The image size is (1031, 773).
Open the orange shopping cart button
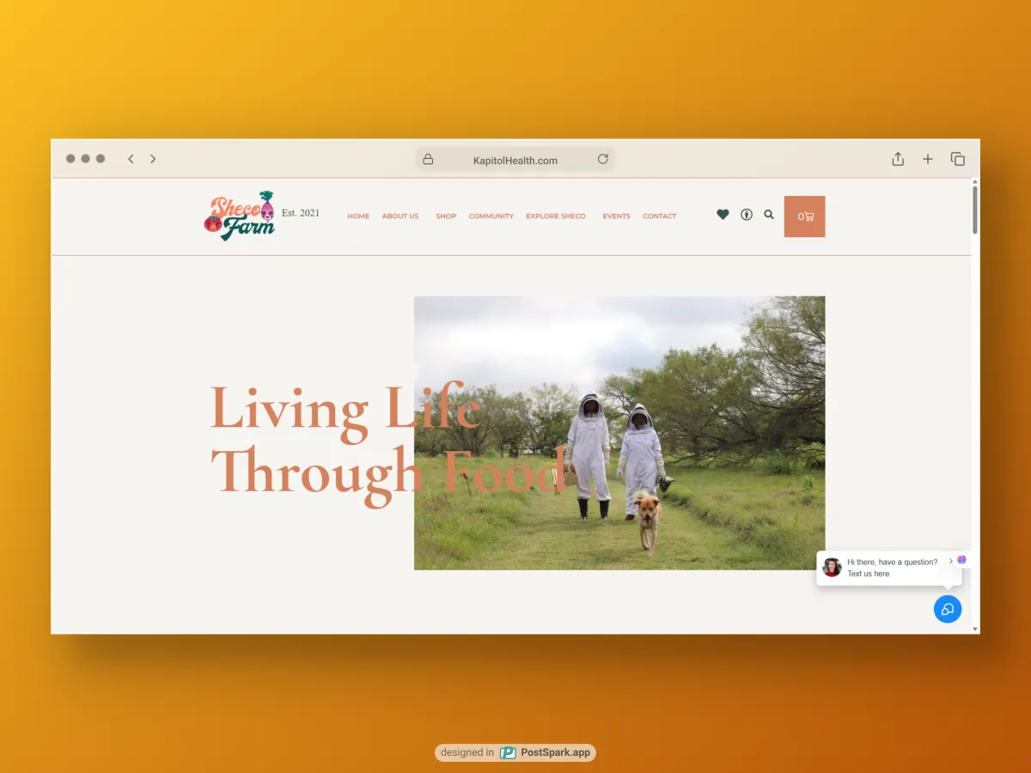coord(804,216)
